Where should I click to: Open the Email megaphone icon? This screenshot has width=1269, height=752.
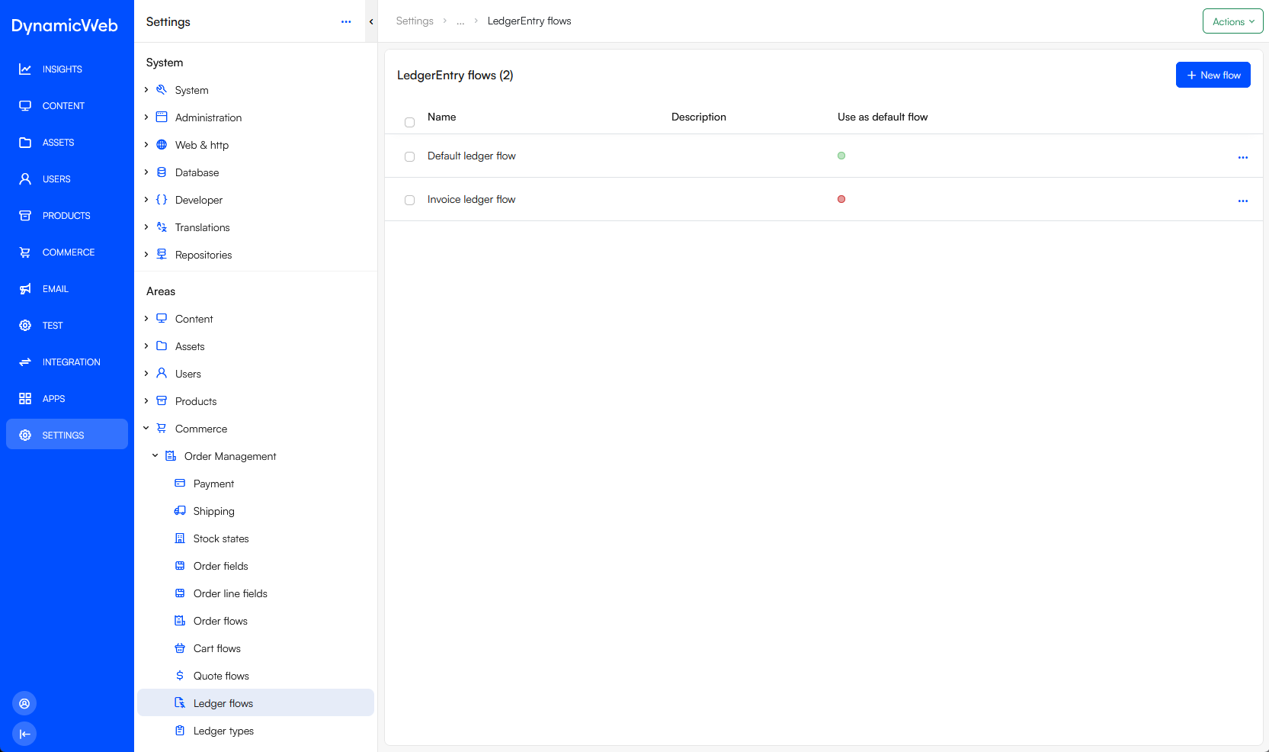click(25, 289)
